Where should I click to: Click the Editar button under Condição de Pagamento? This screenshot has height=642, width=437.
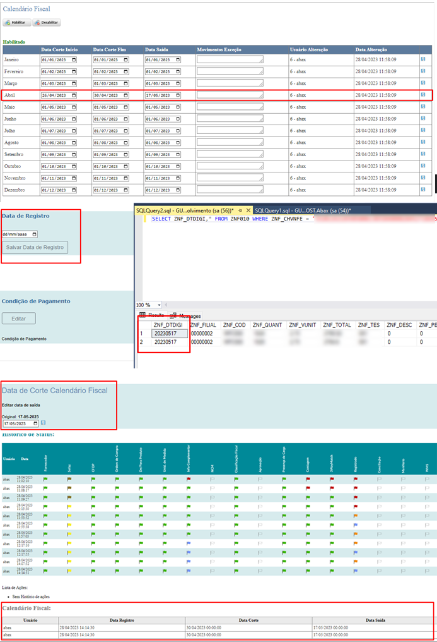coord(19,318)
